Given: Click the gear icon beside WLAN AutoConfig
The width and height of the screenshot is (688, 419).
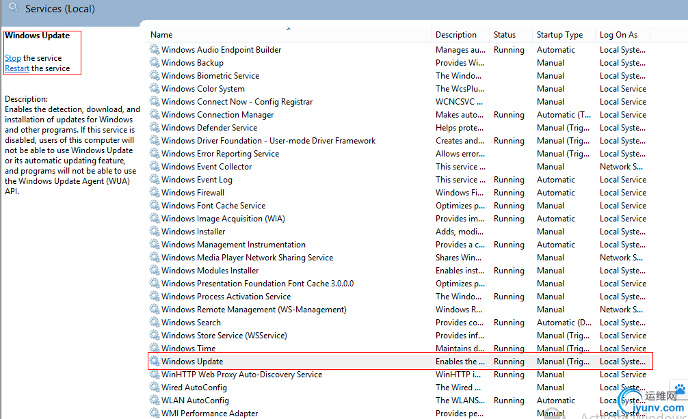Looking at the screenshot, I should click(x=154, y=400).
